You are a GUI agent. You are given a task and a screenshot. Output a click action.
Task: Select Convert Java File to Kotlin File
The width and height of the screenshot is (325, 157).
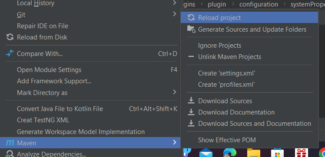point(90,108)
